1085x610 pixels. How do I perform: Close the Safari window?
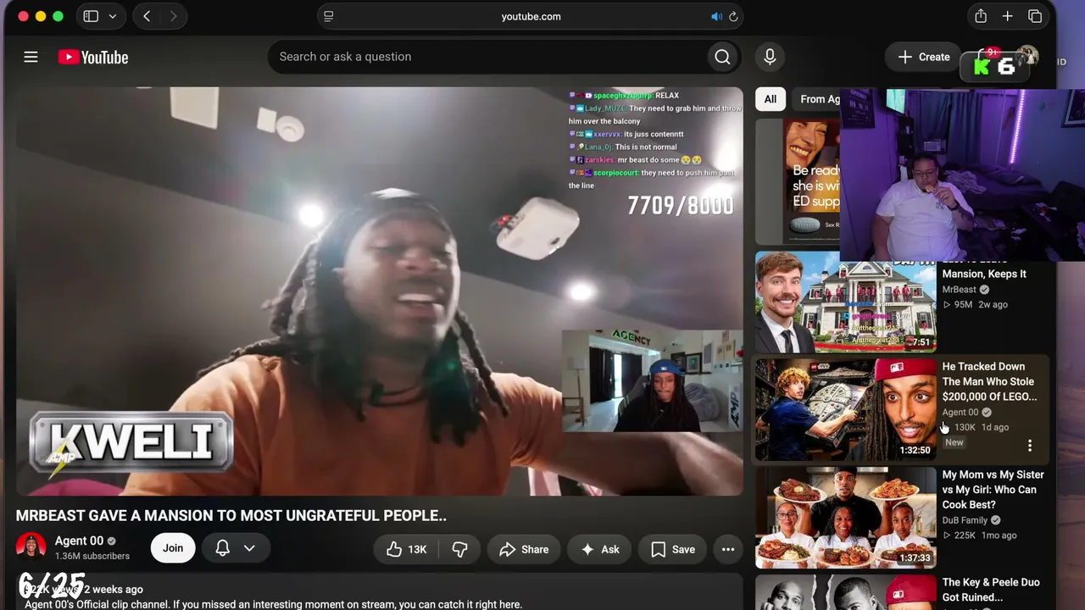23,16
